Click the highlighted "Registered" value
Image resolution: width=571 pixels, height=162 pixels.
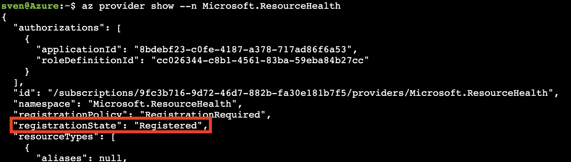pyautogui.click(x=168, y=126)
